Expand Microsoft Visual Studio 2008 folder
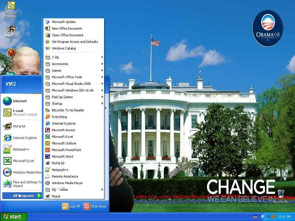295x221 pixels. [x=74, y=84]
